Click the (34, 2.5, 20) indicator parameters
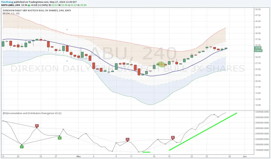The image size is (271, 159). 13,13
